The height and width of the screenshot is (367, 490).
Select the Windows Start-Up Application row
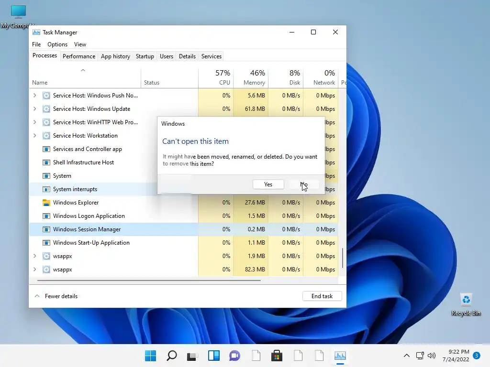tap(184, 243)
